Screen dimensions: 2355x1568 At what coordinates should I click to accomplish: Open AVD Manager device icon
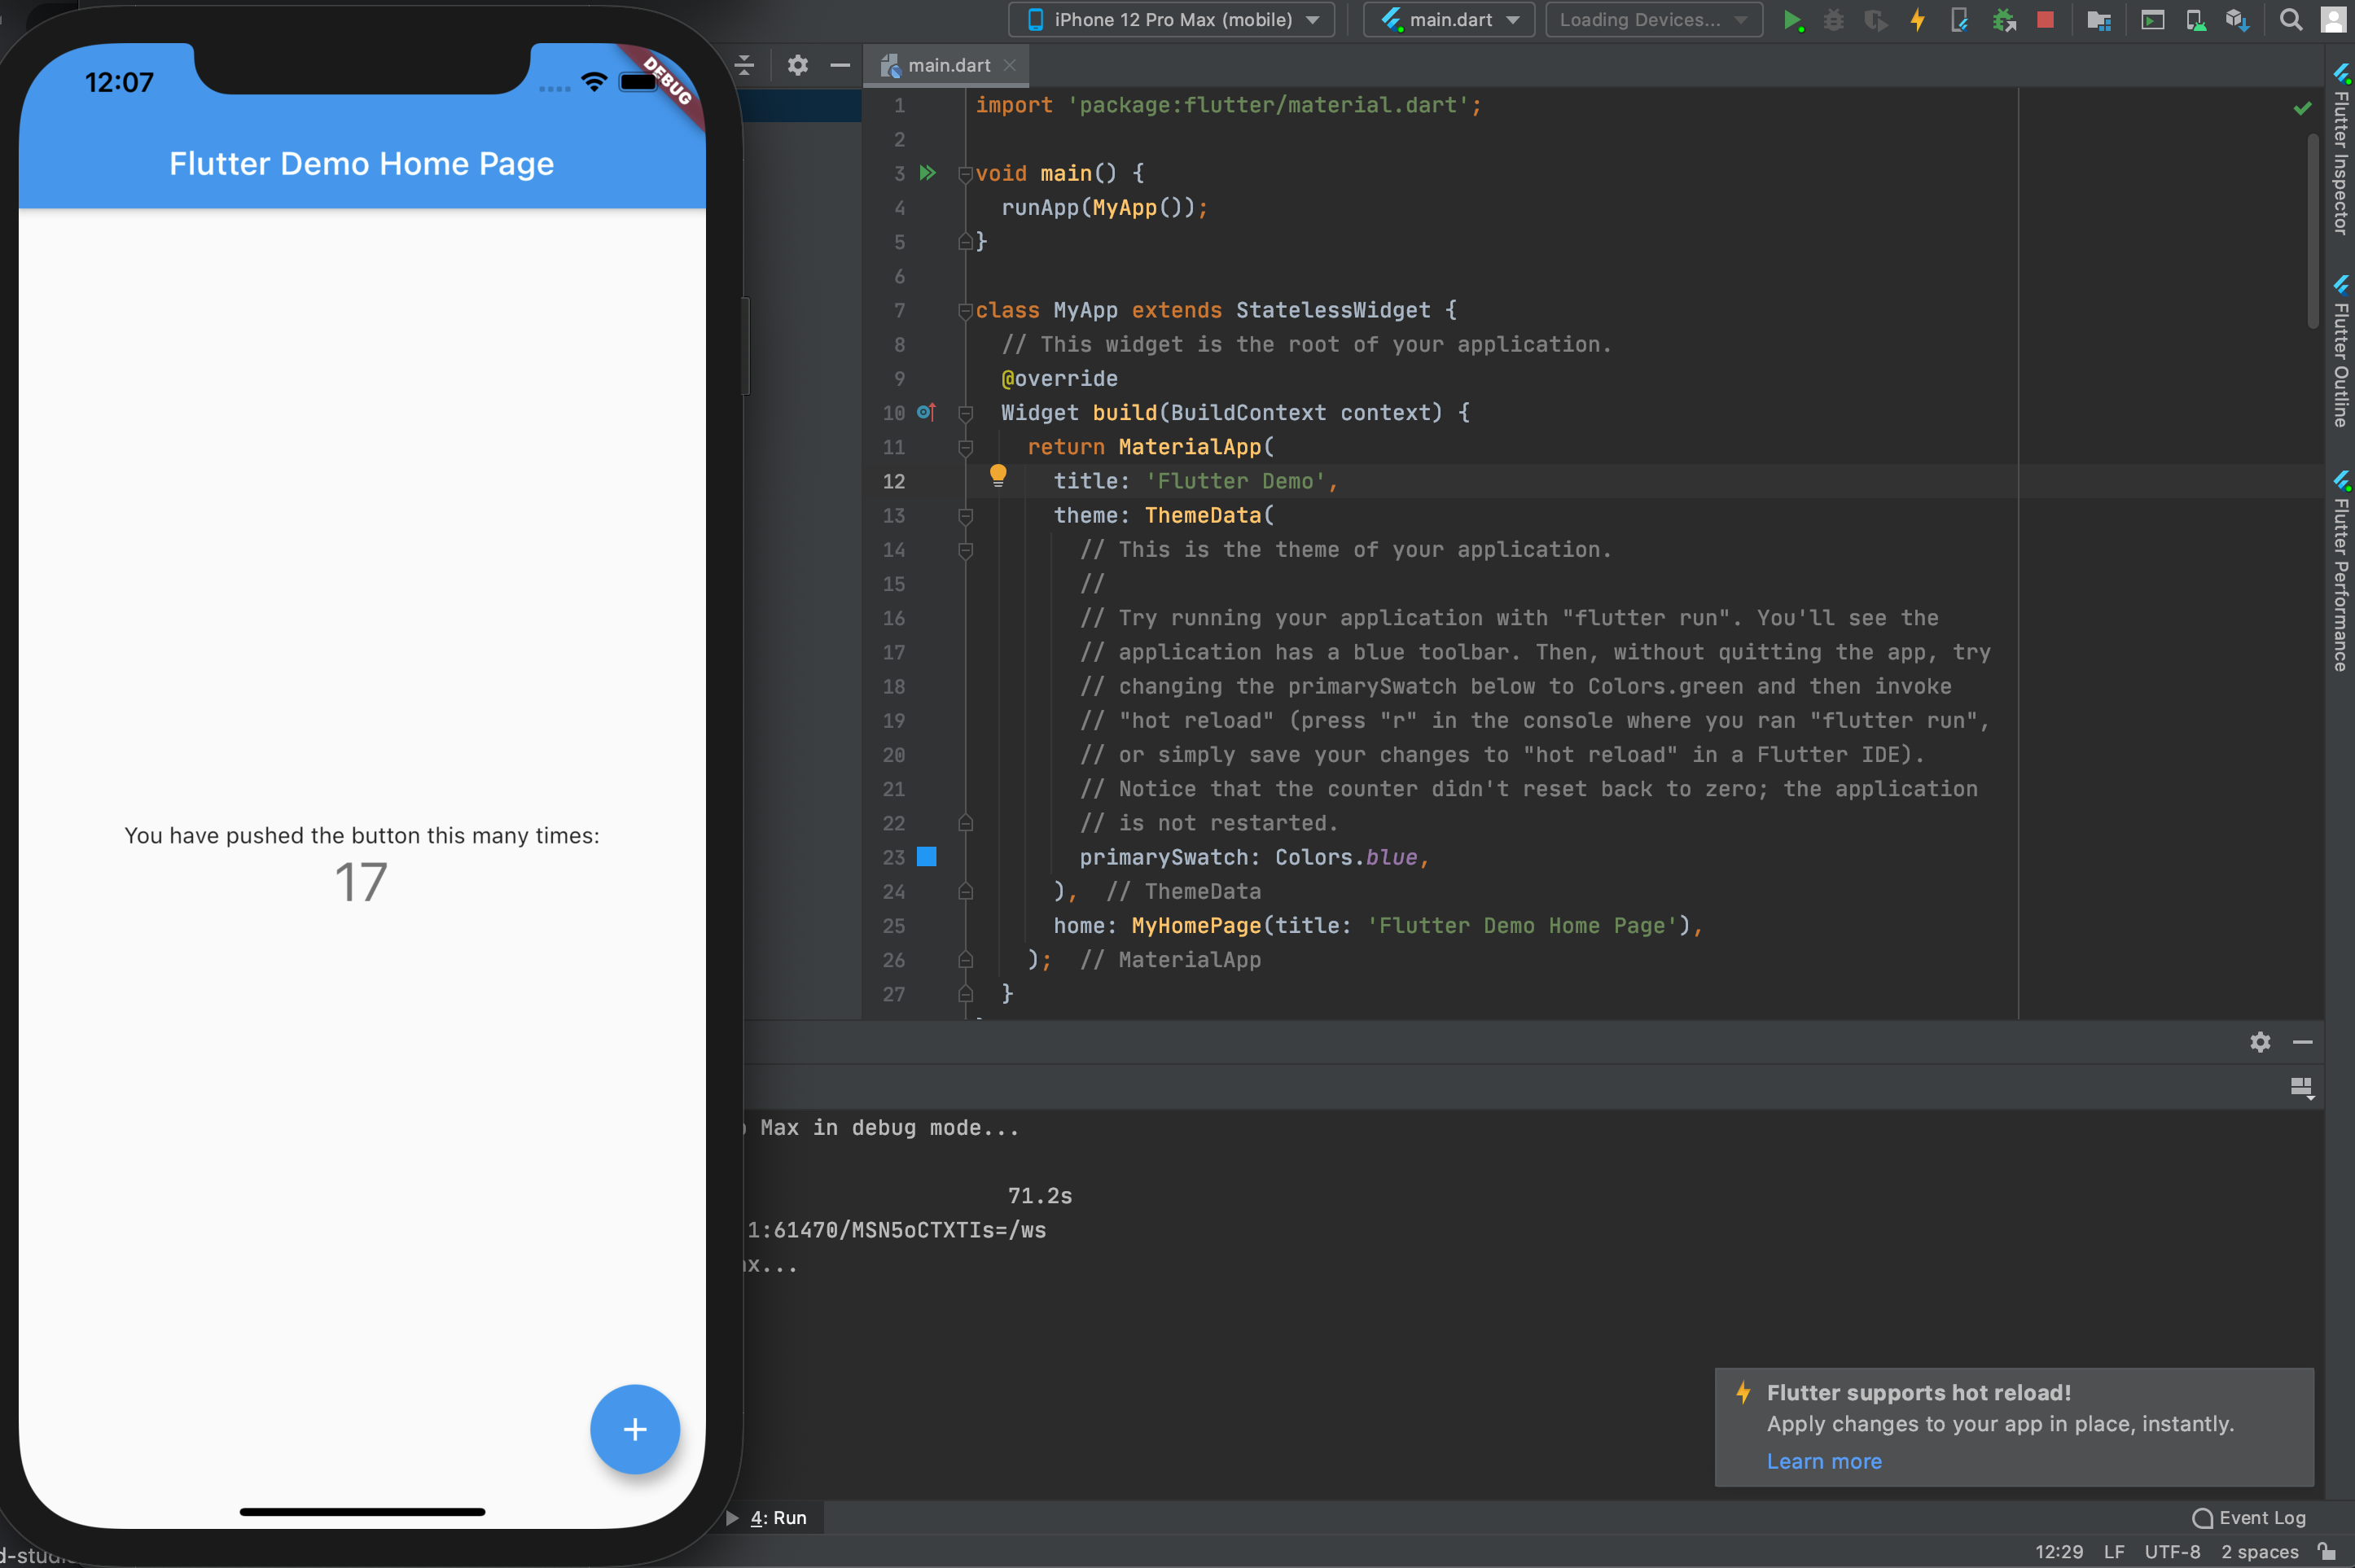point(2195,20)
